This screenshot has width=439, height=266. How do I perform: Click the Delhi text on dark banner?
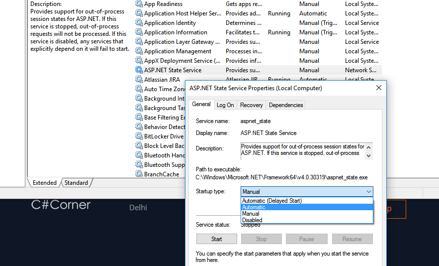pyautogui.click(x=138, y=207)
